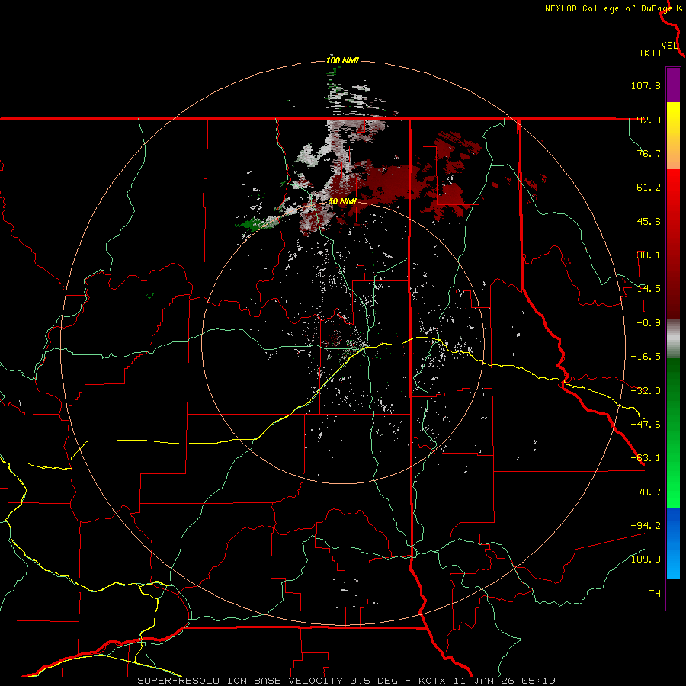Click the 45.6 velocity scale value
This screenshot has width=686, height=686.
[649, 221]
